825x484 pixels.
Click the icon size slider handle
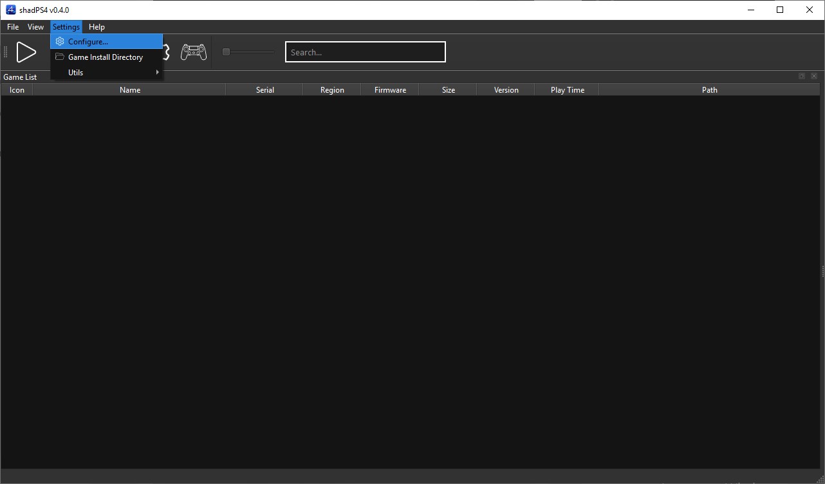click(226, 52)
